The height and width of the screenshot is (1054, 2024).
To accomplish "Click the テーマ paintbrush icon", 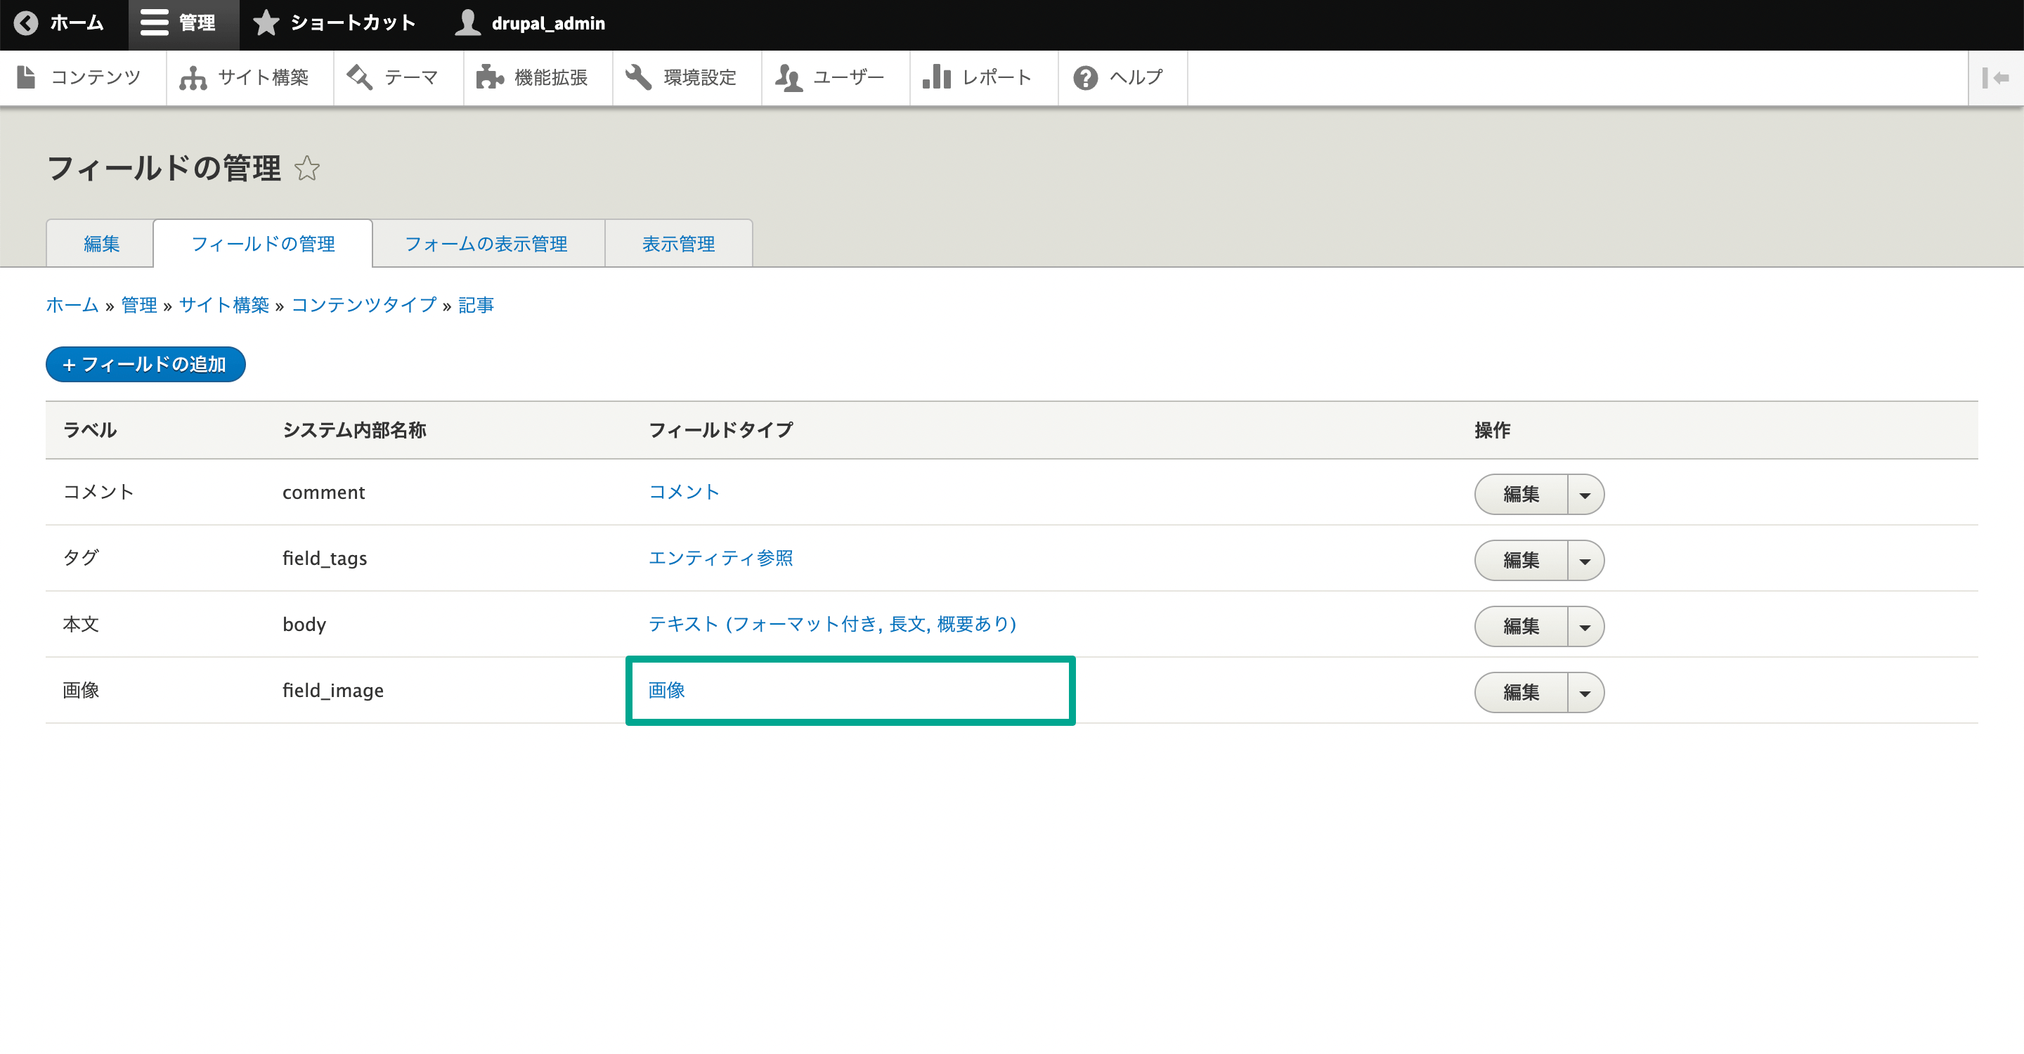I will (359, 78).
